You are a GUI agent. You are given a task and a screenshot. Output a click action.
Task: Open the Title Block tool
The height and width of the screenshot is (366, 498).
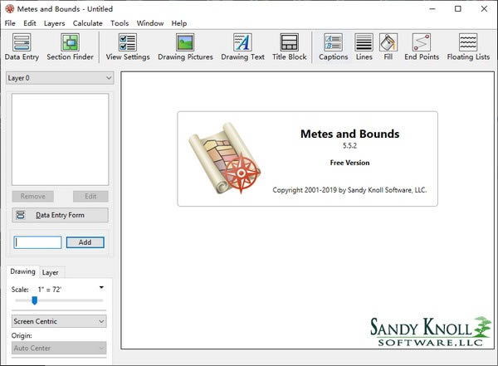pyautogui.click(x=289, y=47)
